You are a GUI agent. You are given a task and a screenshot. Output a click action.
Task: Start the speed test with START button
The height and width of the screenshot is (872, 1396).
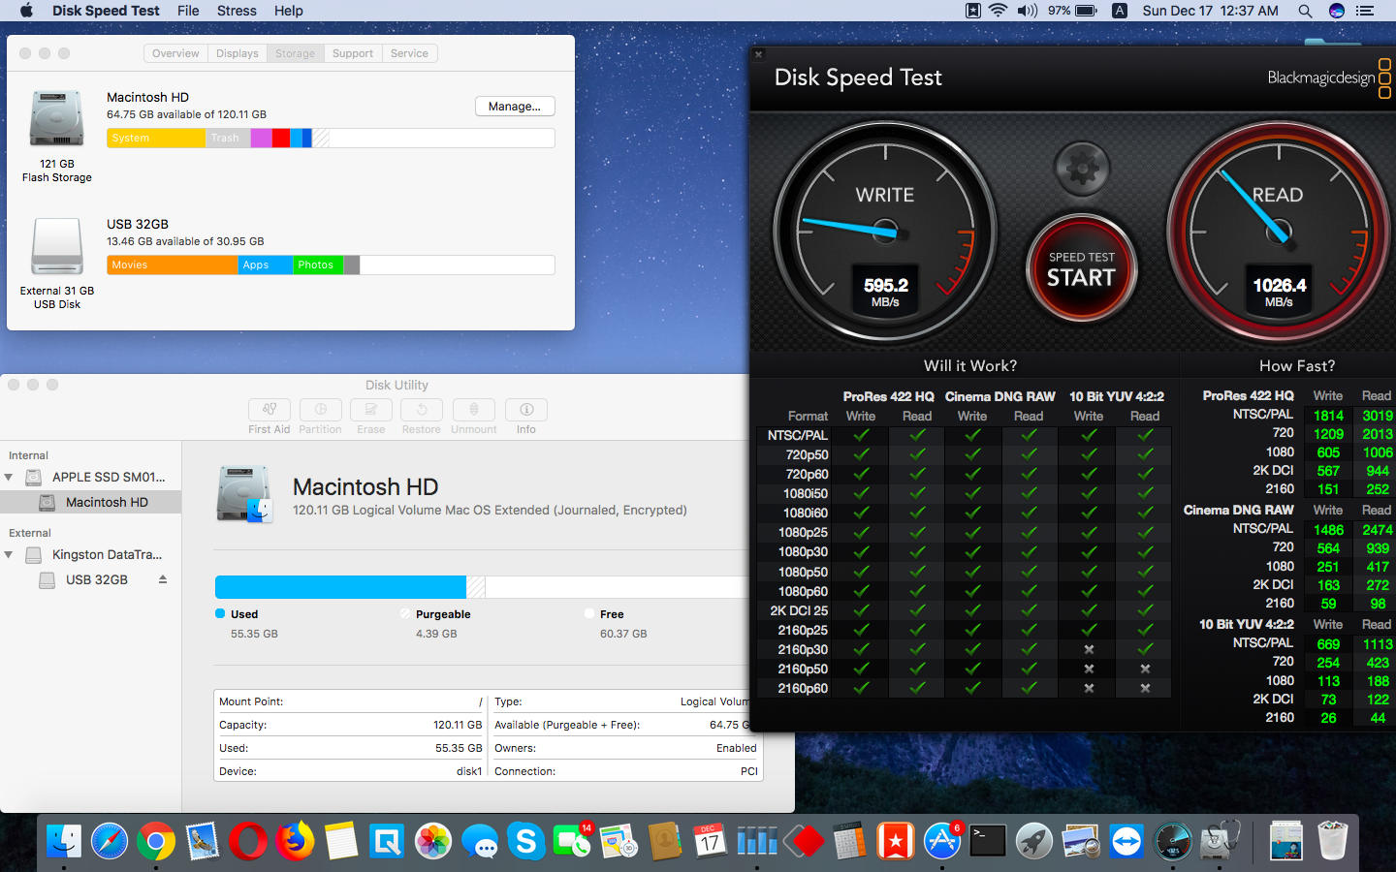[1081, 269]
